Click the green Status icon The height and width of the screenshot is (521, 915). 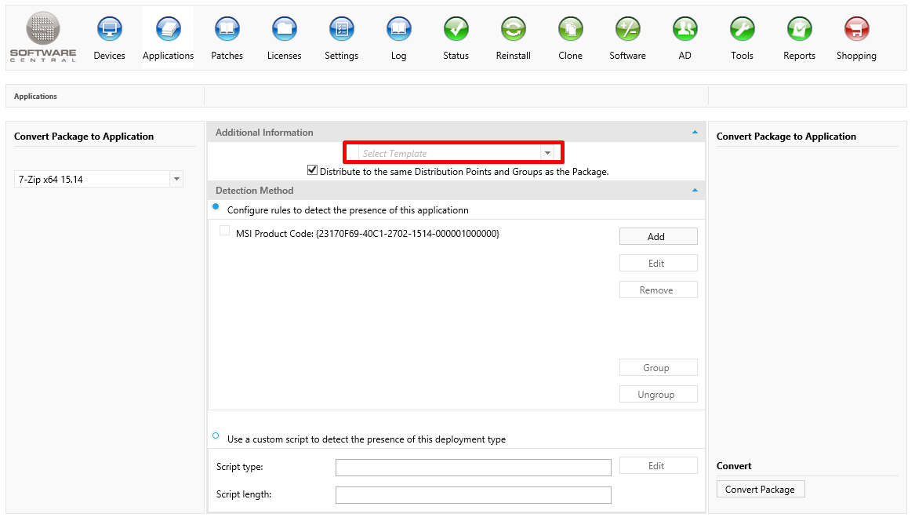tap(456, 30)
